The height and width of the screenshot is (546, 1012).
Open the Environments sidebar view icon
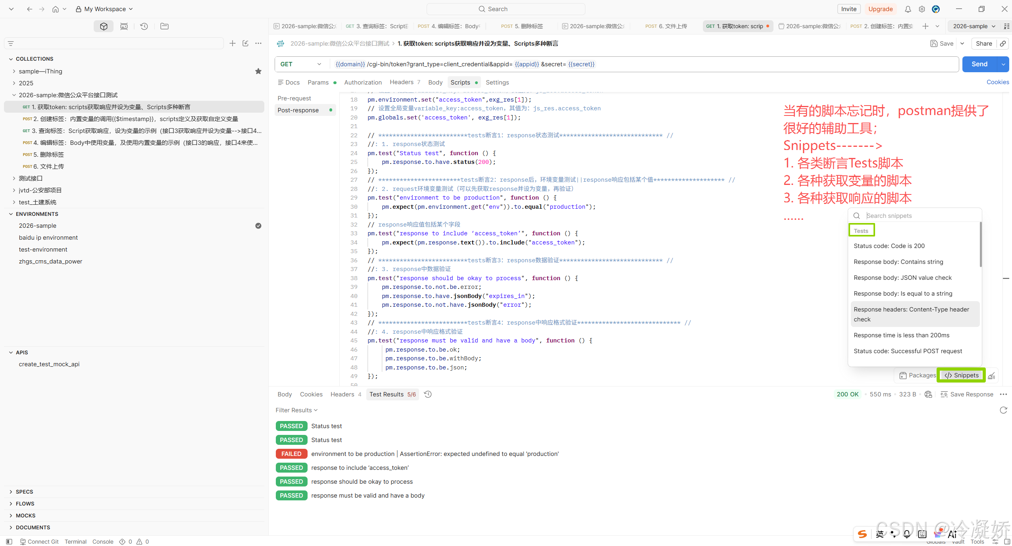124,26
